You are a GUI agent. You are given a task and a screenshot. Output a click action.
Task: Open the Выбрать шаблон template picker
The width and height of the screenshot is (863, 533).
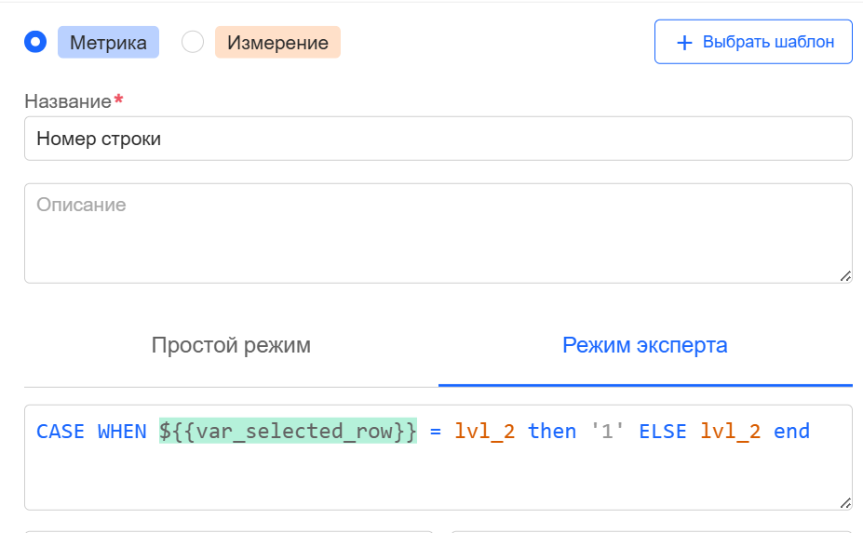coord(753,42)
